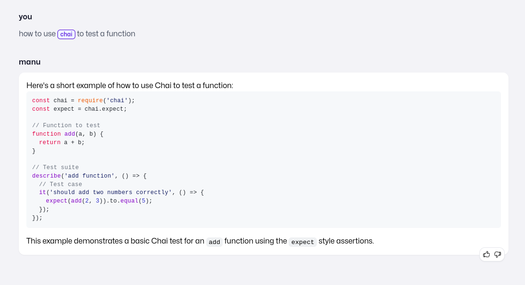Click the "you" sender name
Image resolution: width=525 pixels, height=285 pixels.
[x=25, y=16]
